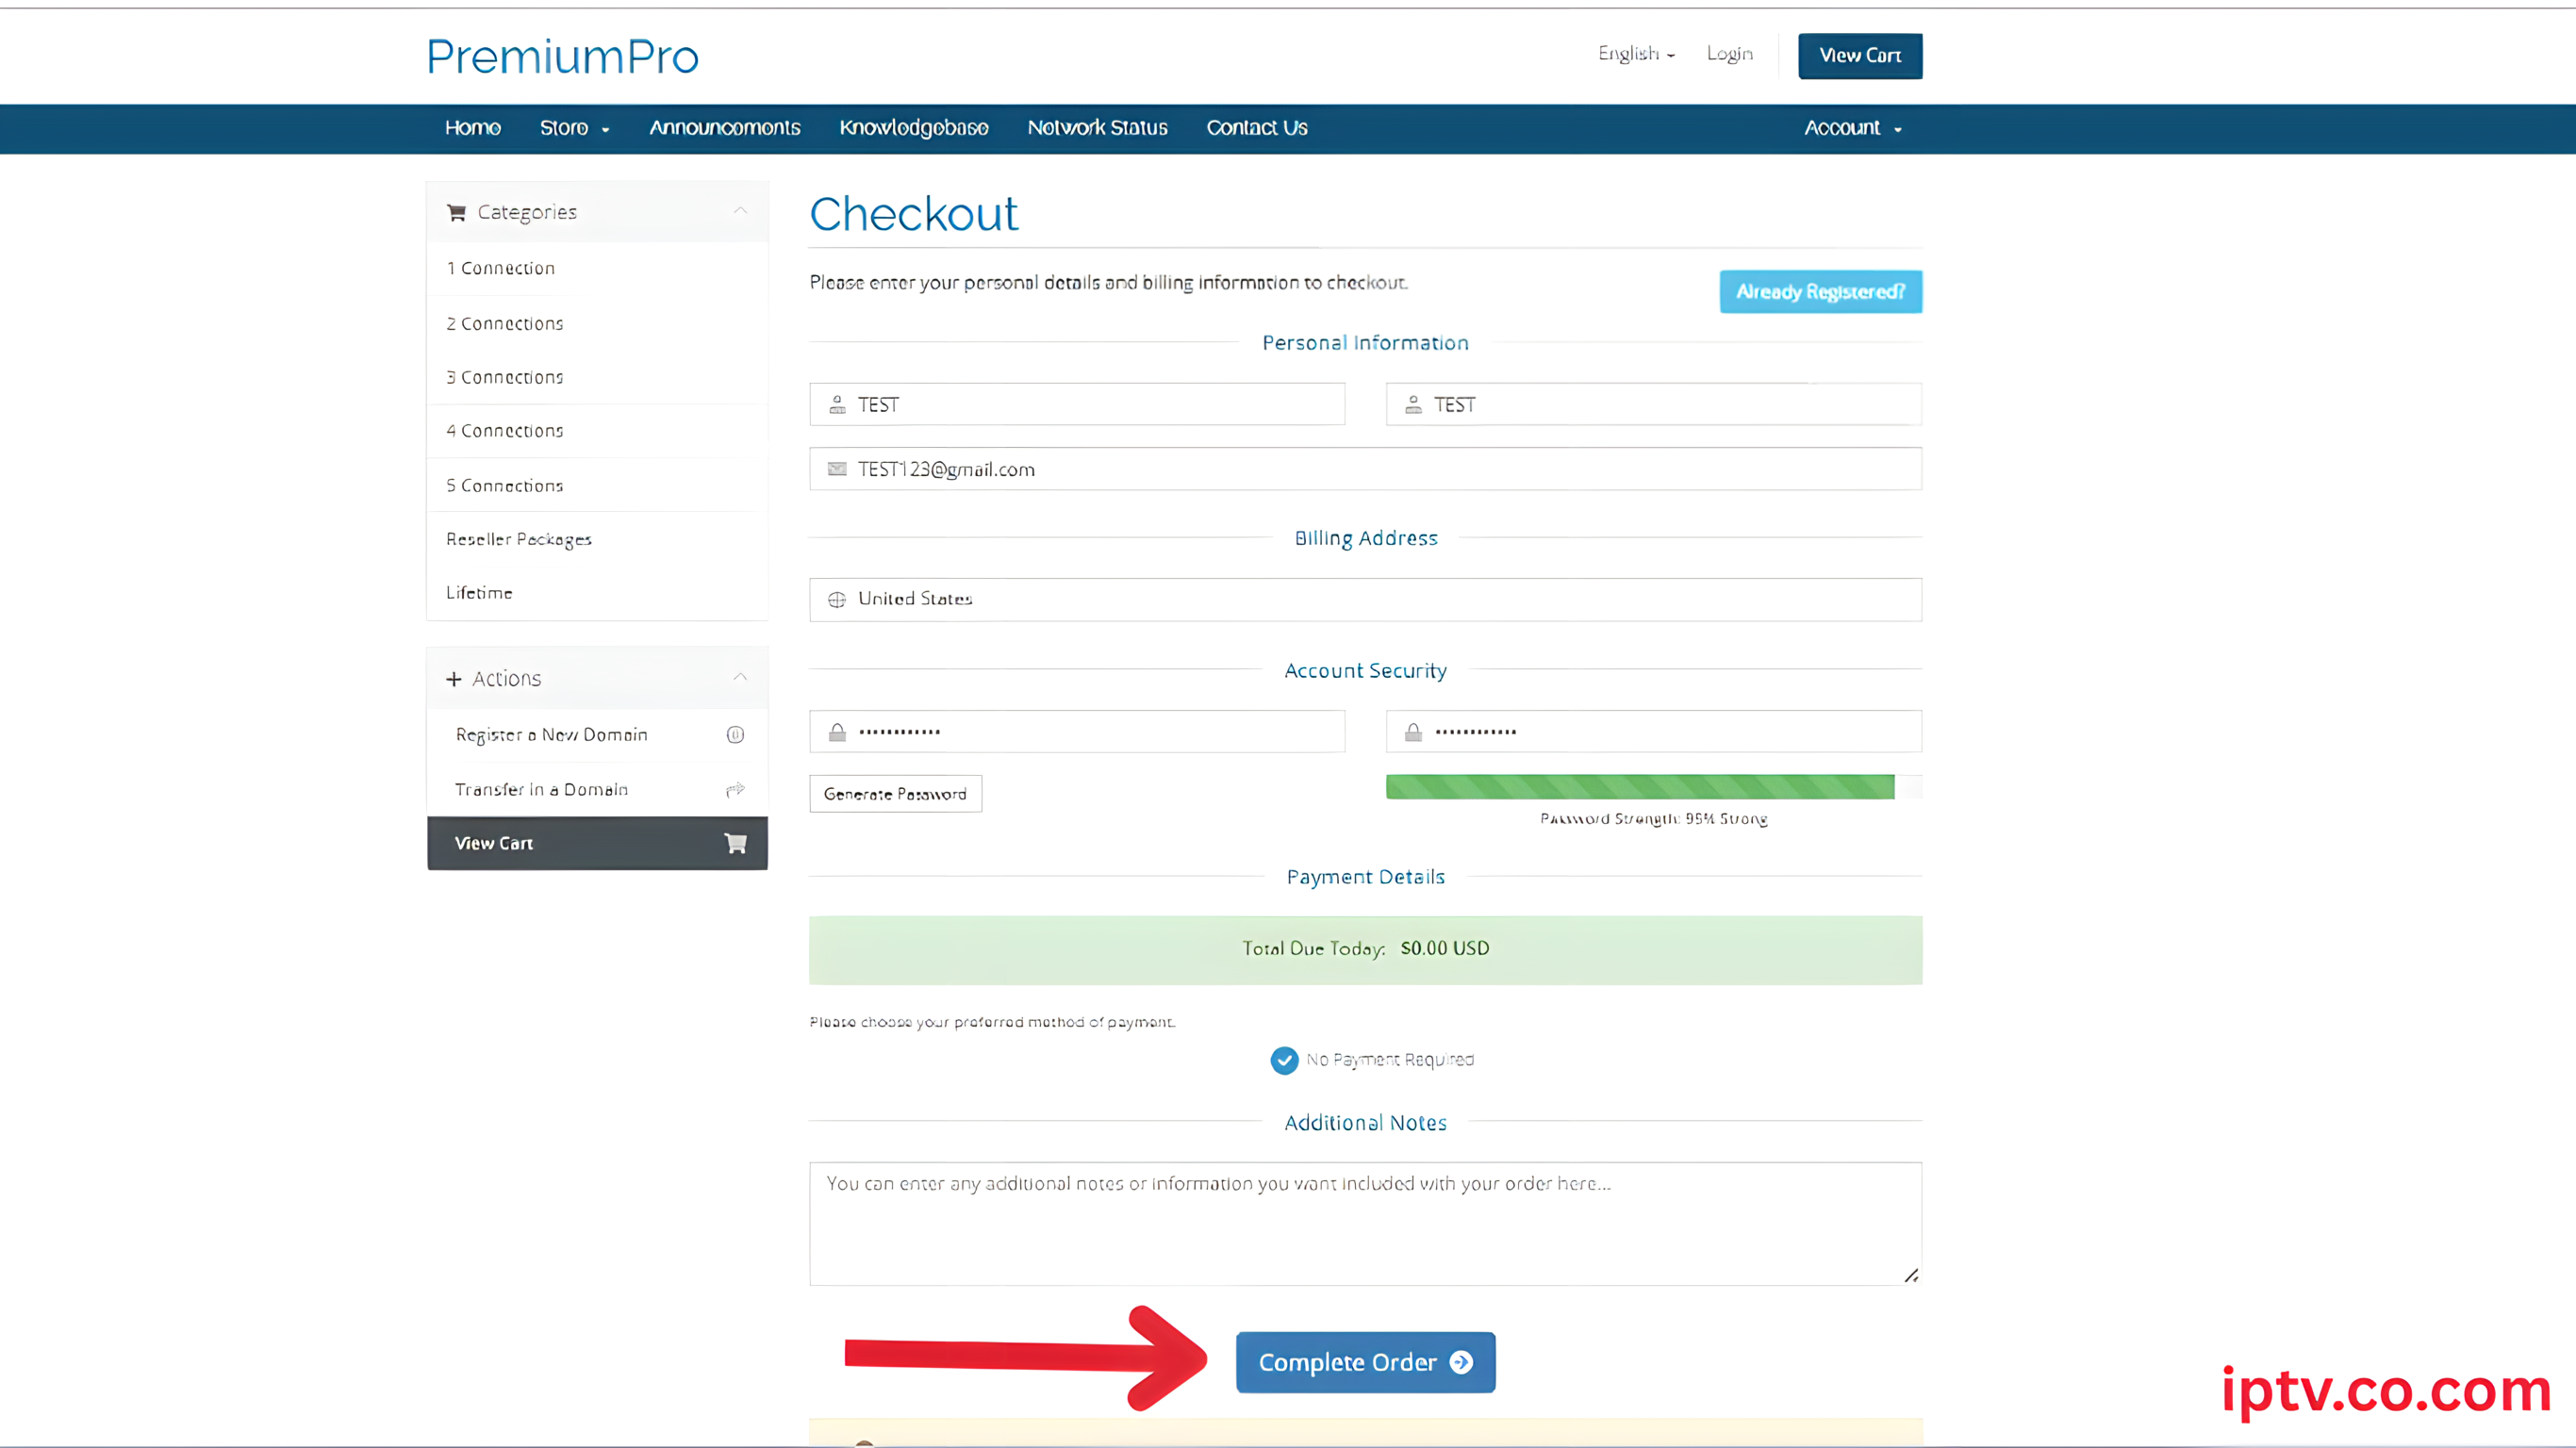Image resolution: width=2576 pixels, height=1448 pixels.
Task: Click the password strength progress bar
Action: [1653, 787]
